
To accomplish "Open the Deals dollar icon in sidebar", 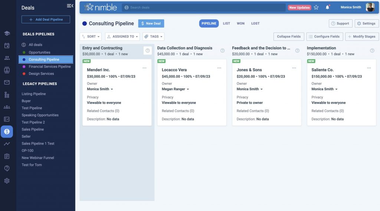I will 7,132.
